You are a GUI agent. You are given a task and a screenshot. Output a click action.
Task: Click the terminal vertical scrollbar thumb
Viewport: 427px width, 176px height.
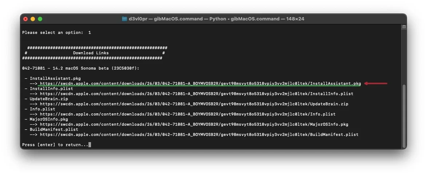tap(404, 116)
